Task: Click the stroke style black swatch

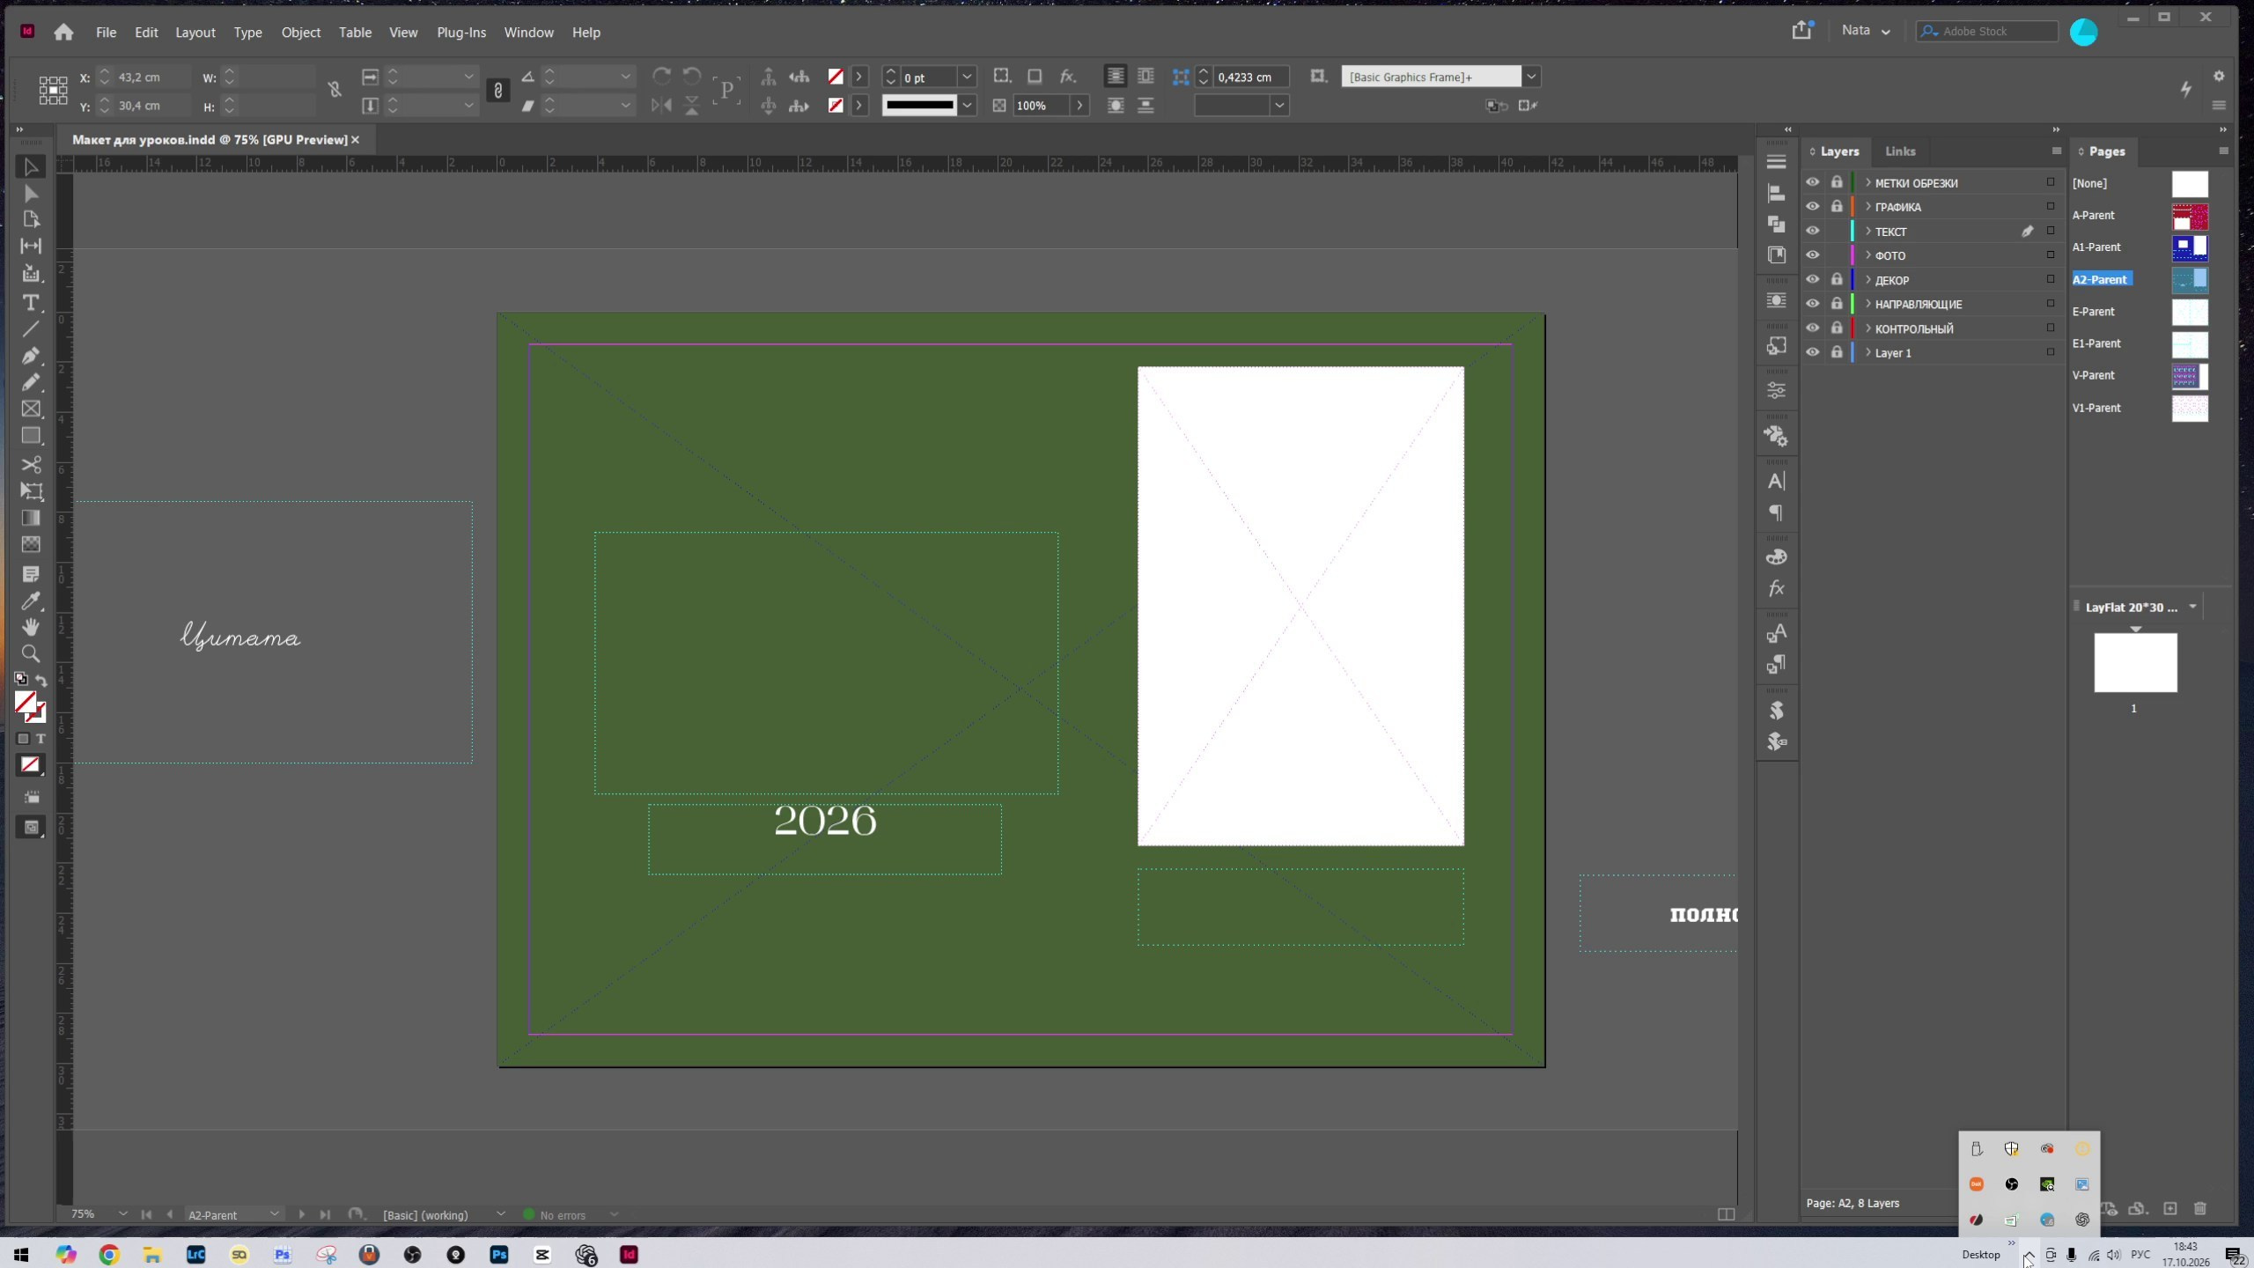Action: coord(919,105)
